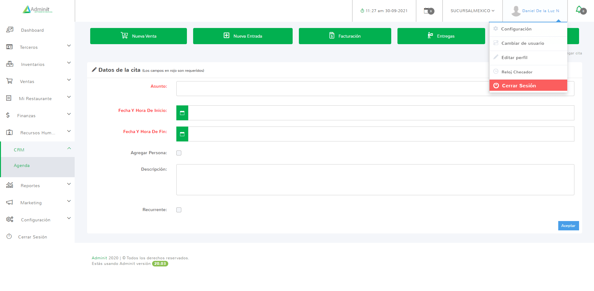The width and height of the screenshot is (594, 291).
Task: Click the Dashboard sidebar icon
Action: 10,30
